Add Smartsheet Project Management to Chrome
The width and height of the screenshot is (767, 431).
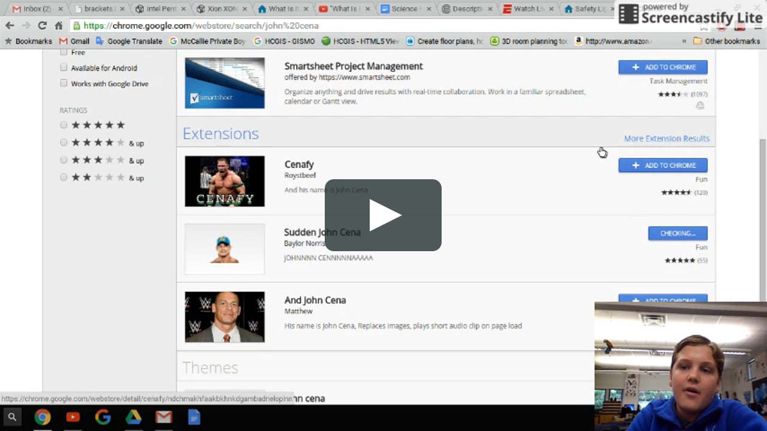[663, 67]
